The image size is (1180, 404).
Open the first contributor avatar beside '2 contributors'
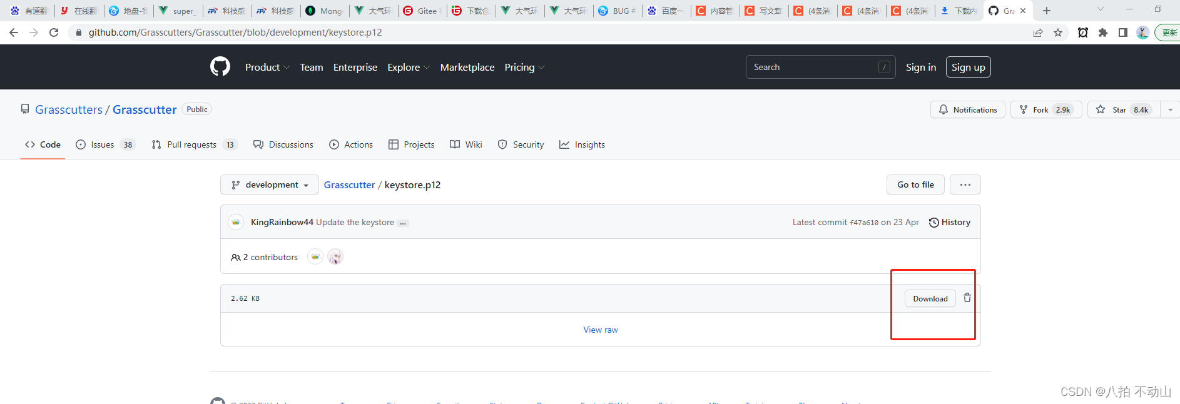click(315, 256)
